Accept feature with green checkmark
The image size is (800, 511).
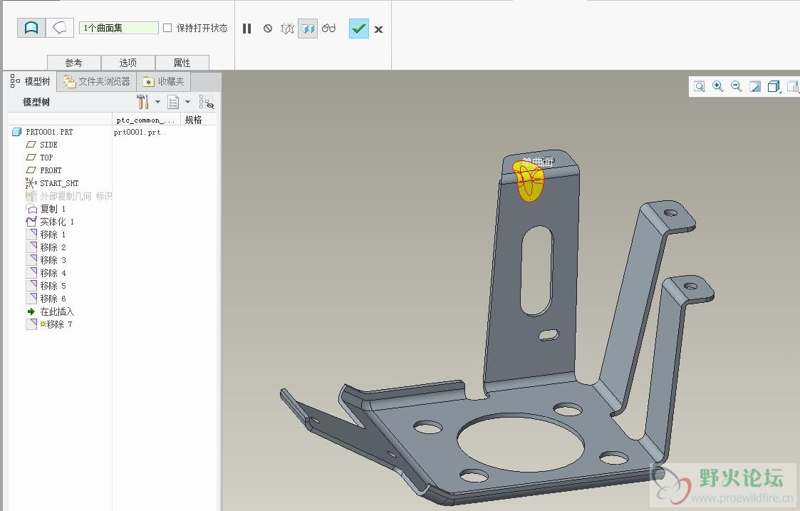click(x=358, y=29)
